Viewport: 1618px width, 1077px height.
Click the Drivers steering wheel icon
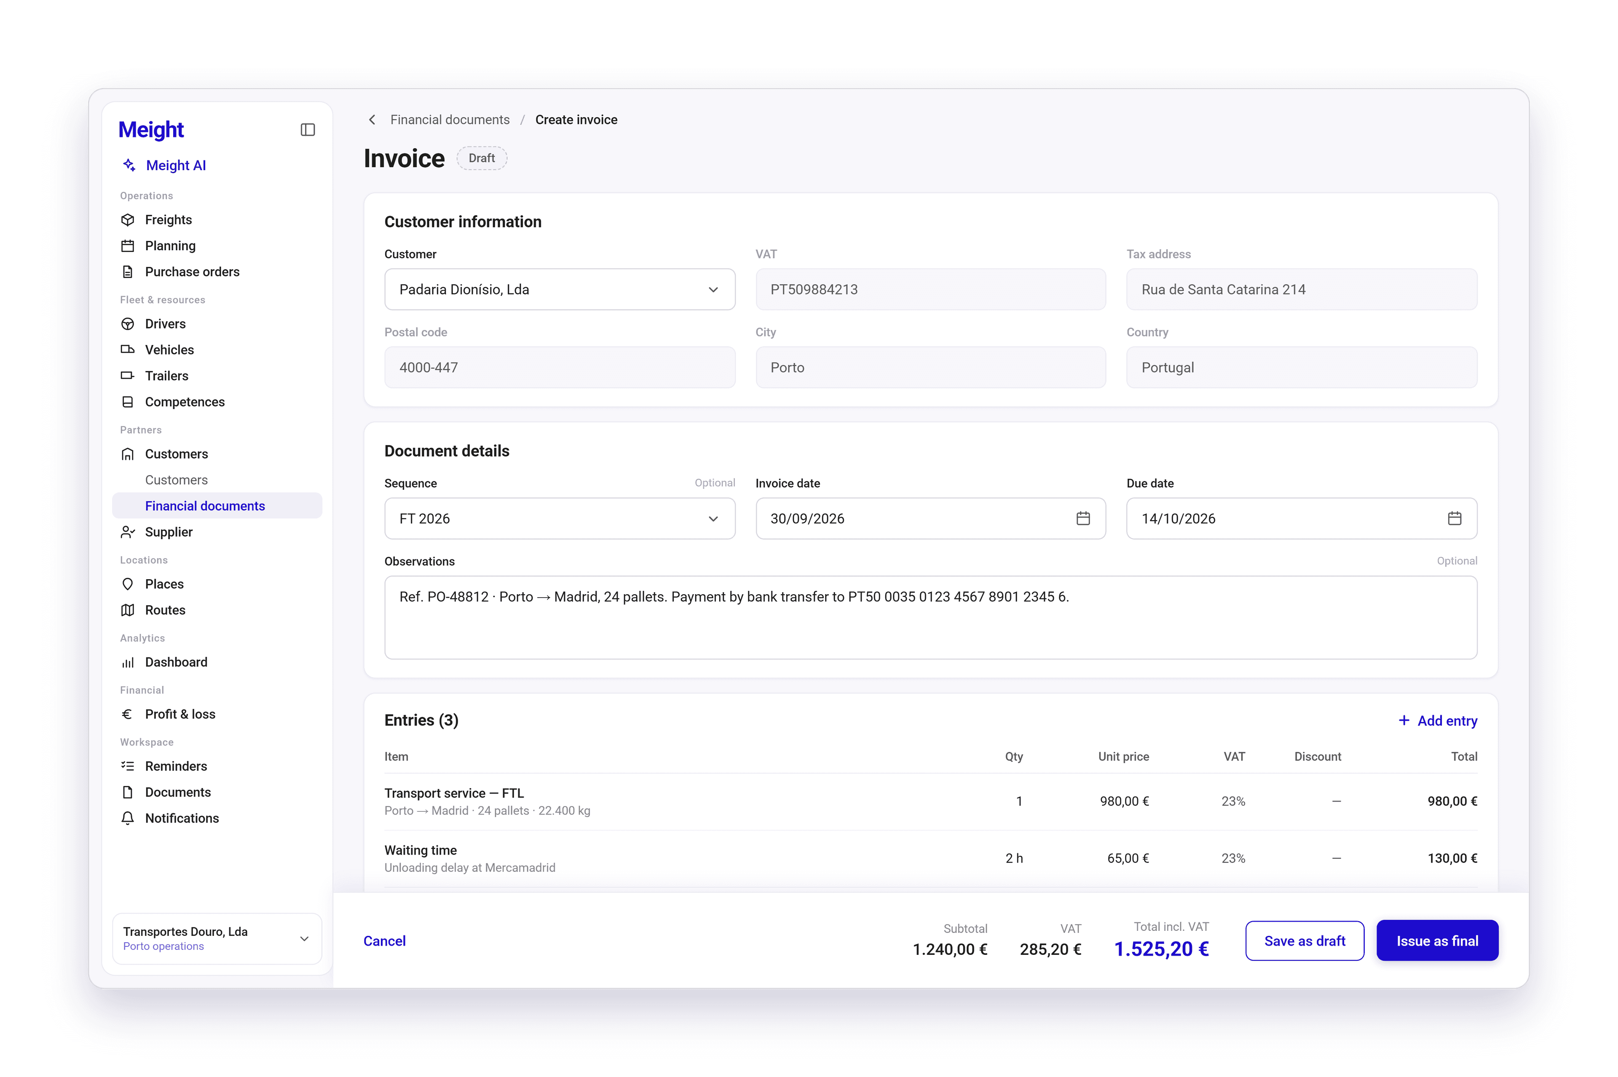pos(128,324)
